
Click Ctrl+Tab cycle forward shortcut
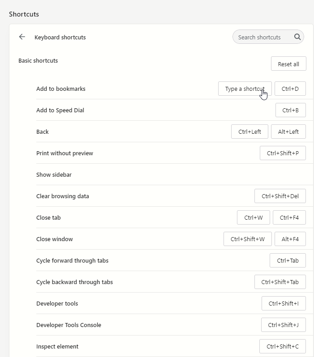(288, 260)
